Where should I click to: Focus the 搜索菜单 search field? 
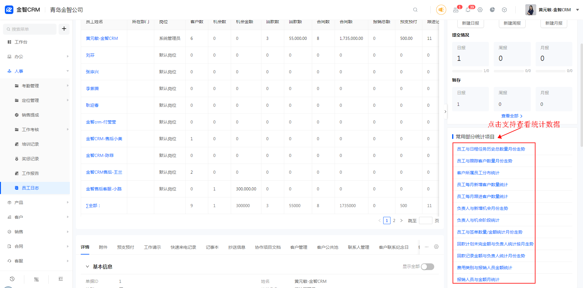[30, 29]
